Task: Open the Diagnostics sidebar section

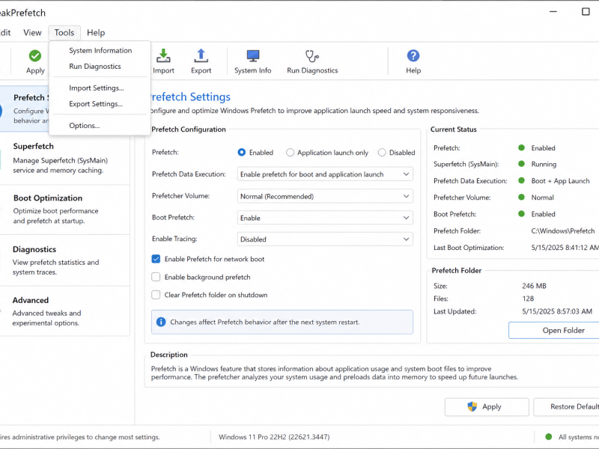Action: click(x=65, y=260)
